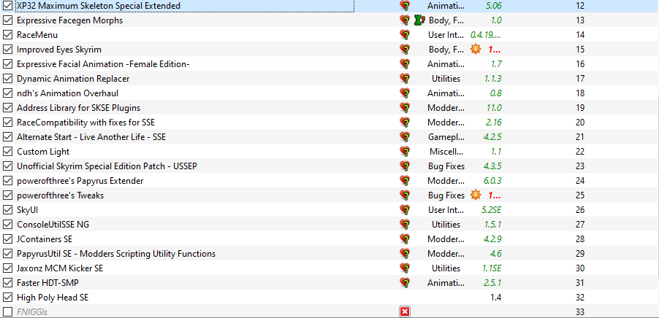
Task: Click heart flag icon for USSEP row
Action: click(405, 166)
